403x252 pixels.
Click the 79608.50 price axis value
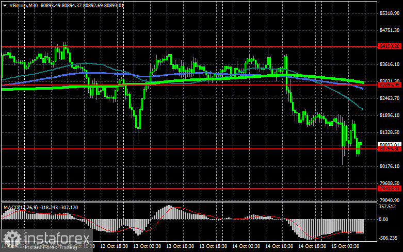pos(390,183)
